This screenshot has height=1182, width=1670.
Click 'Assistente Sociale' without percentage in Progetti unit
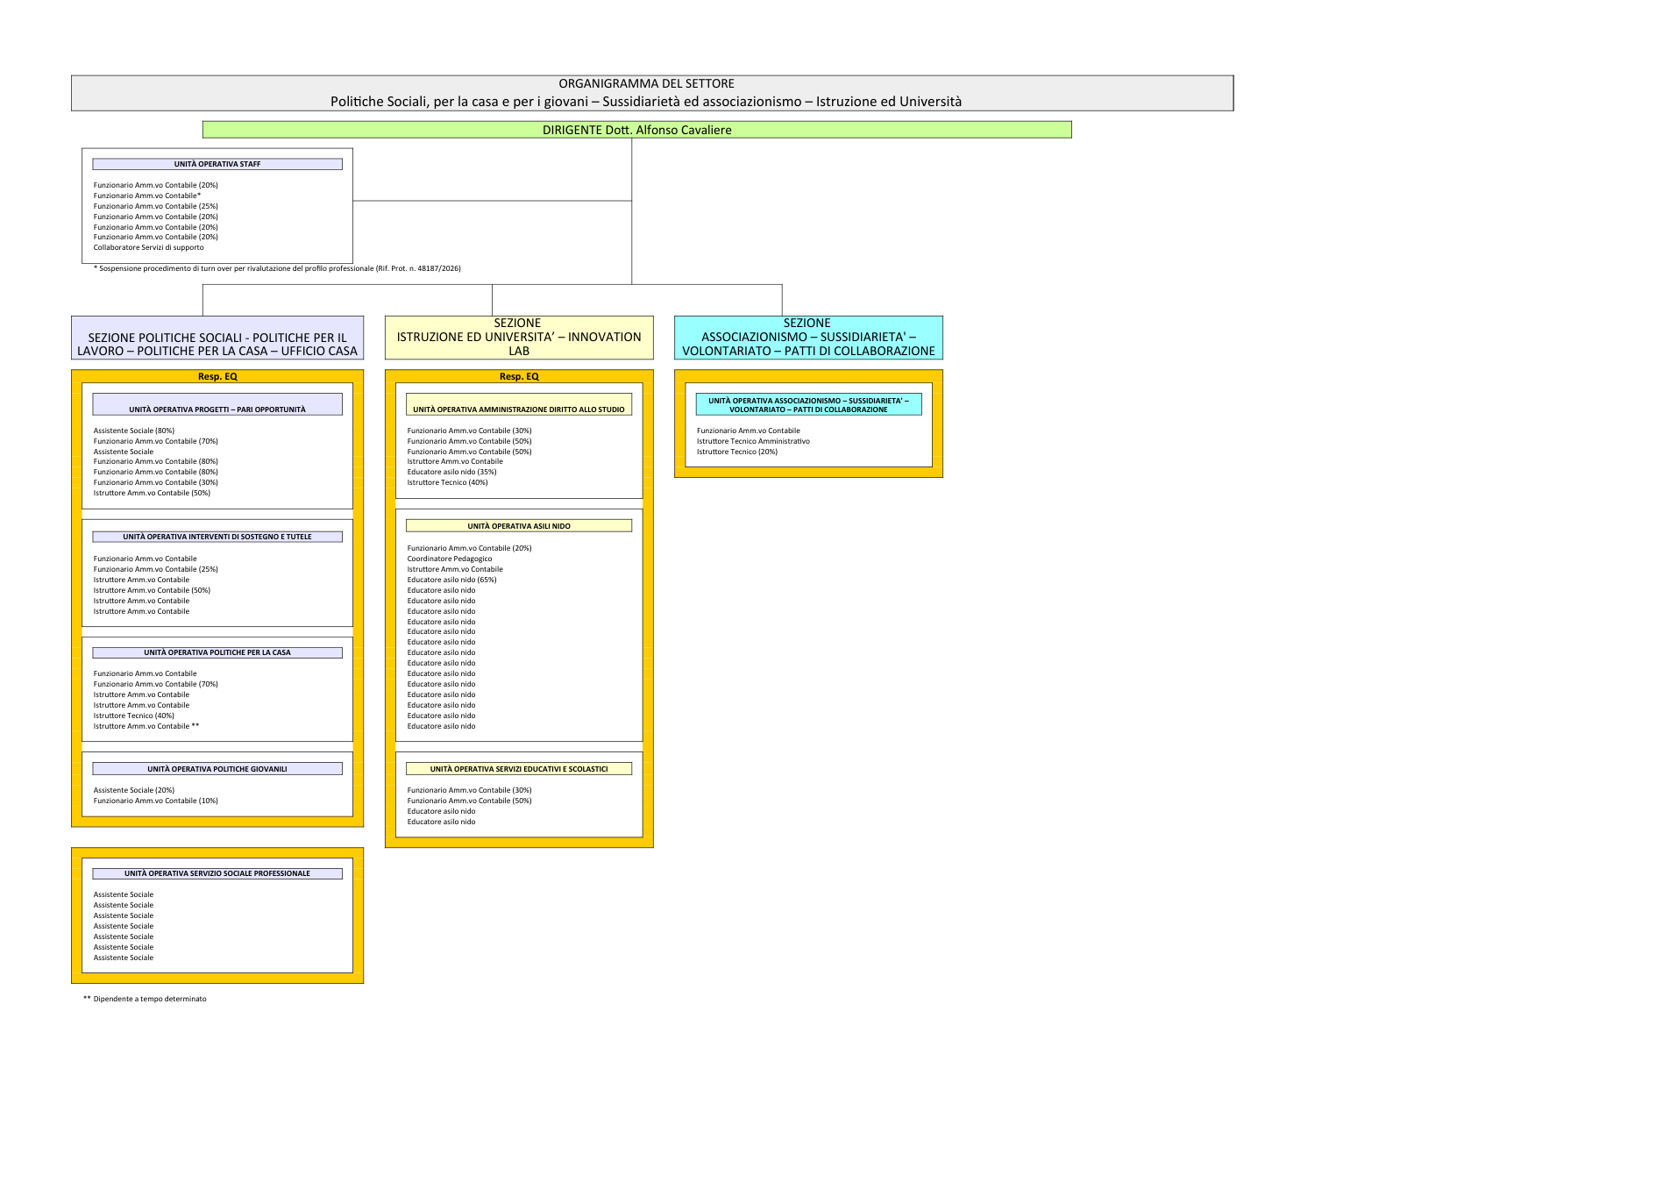[x=124, y=452]
